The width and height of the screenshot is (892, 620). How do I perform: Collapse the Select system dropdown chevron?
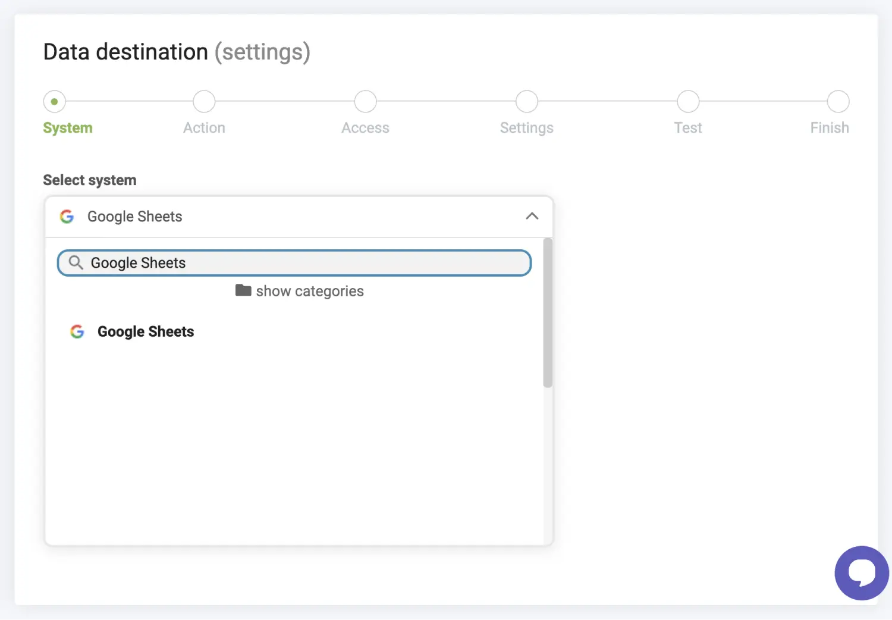pyautogui.click(x=532, y=217)
